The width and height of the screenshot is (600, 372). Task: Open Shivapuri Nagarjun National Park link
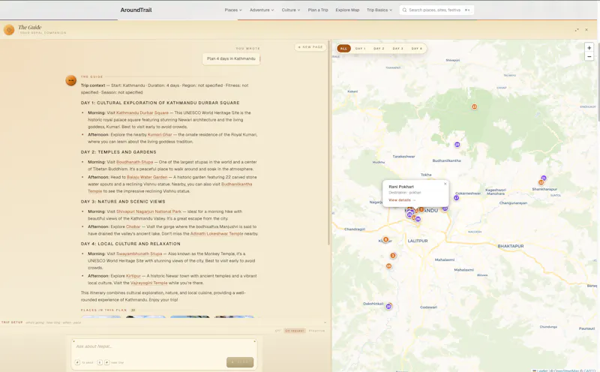148,211
